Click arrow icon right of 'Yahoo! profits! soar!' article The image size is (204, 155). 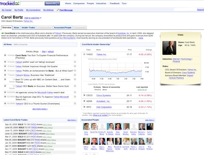(x=75, y=62)
